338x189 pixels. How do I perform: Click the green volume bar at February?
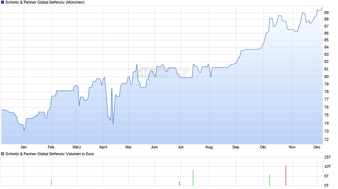[51, 183]
